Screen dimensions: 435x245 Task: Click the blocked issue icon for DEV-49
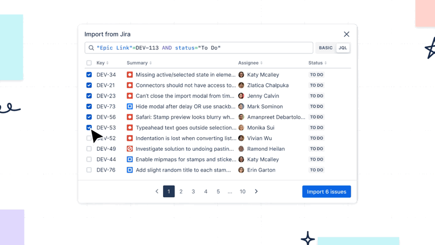(129, 149)
